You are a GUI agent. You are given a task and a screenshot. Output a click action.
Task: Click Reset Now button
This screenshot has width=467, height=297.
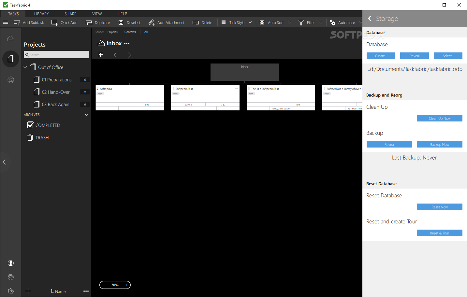440,207
